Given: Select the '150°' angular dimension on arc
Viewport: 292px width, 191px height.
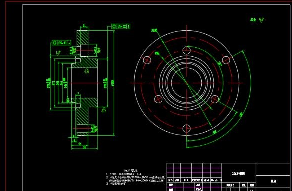Looking at the screenshot, I should point(241,114).
